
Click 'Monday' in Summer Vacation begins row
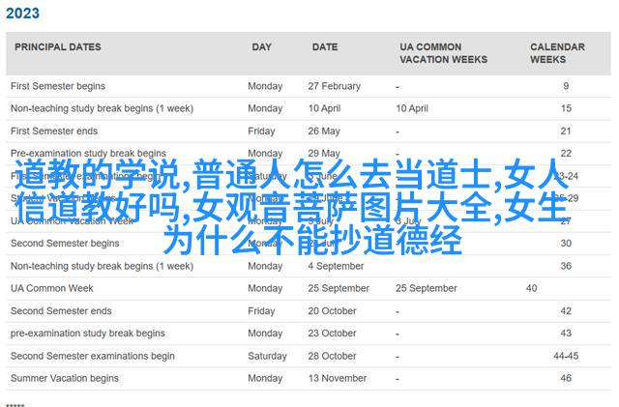click(x=265, y=378)
